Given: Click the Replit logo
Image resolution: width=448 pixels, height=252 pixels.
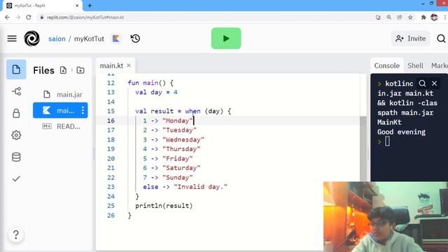Looking at the screenshot, I should point(31,38).
